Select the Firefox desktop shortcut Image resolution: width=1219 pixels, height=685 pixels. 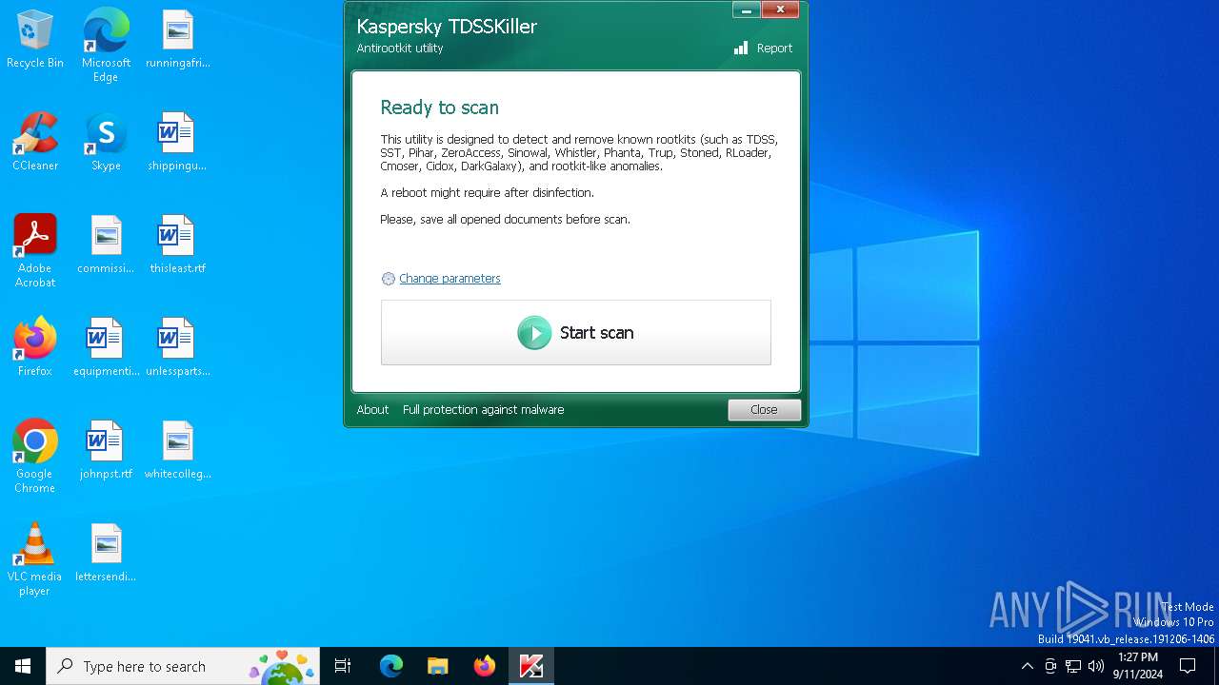pos(35,348)
